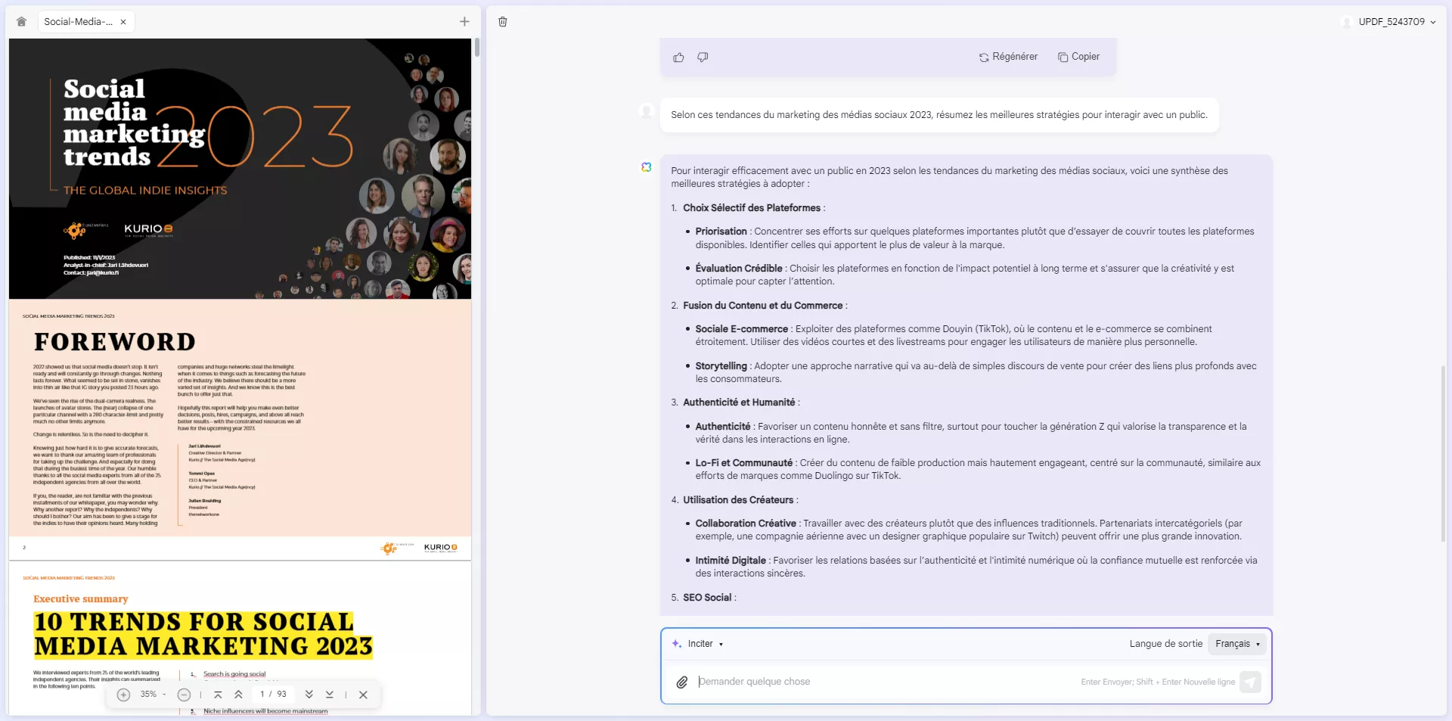Click the 'SEO Social' heading
Image resolution: width=1452 pixels, height=721 pixels.
(707, 598)
